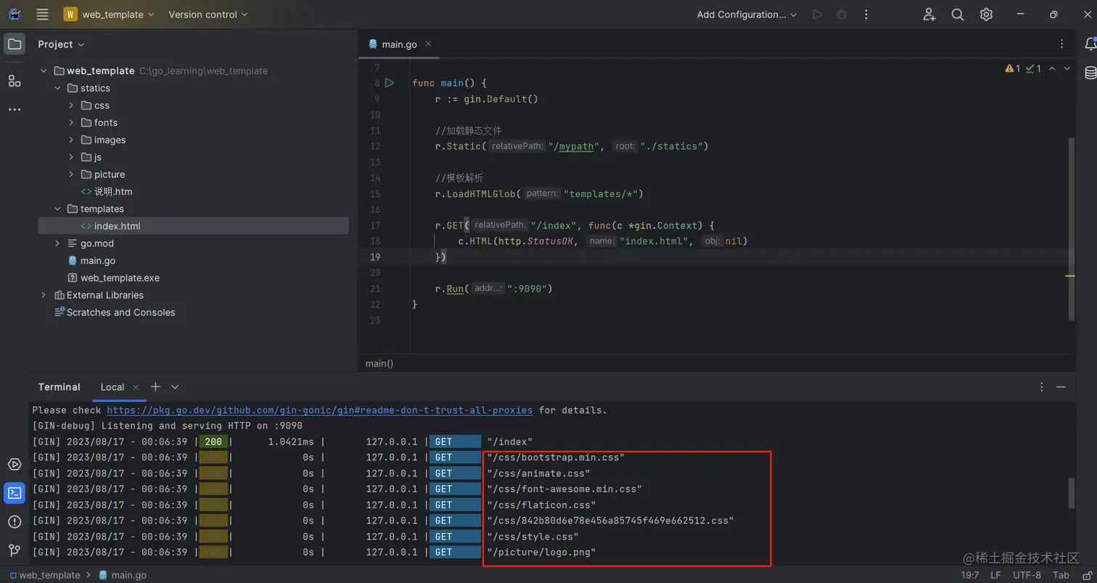Select index.html in the project tree
This screenshot has height=583, width=1097.
point(194,226)
